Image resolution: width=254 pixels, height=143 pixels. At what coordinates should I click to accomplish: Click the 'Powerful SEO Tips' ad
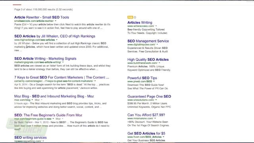[x=142, y=78]
